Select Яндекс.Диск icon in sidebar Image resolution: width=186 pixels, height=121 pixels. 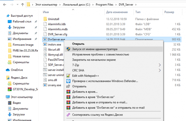(8, 78)
